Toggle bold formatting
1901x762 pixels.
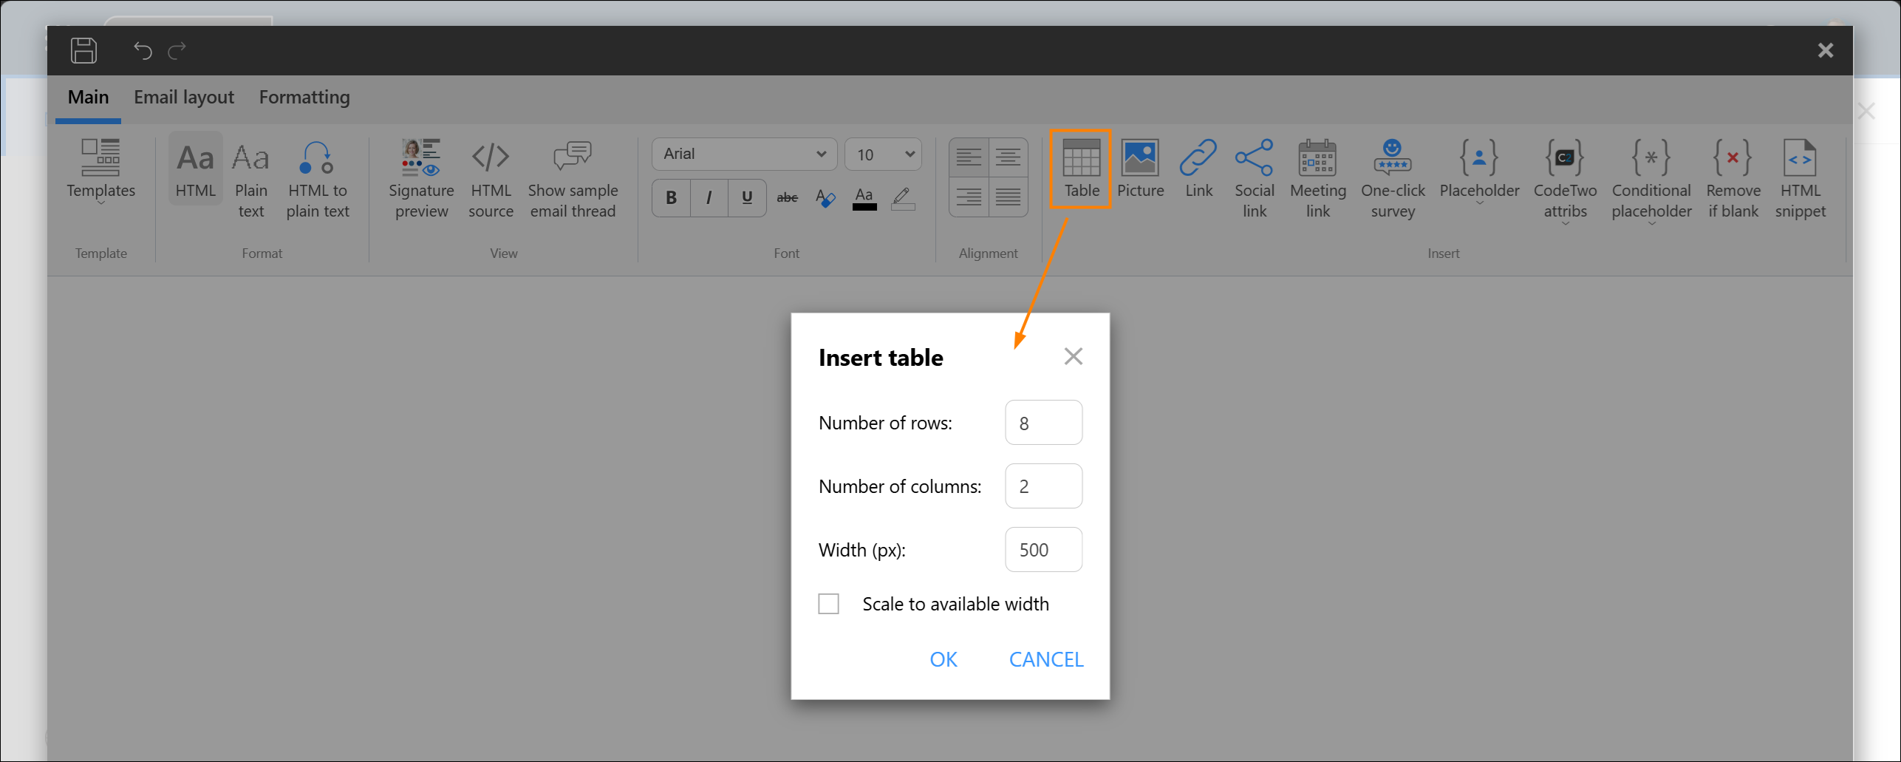coord(671,197)
